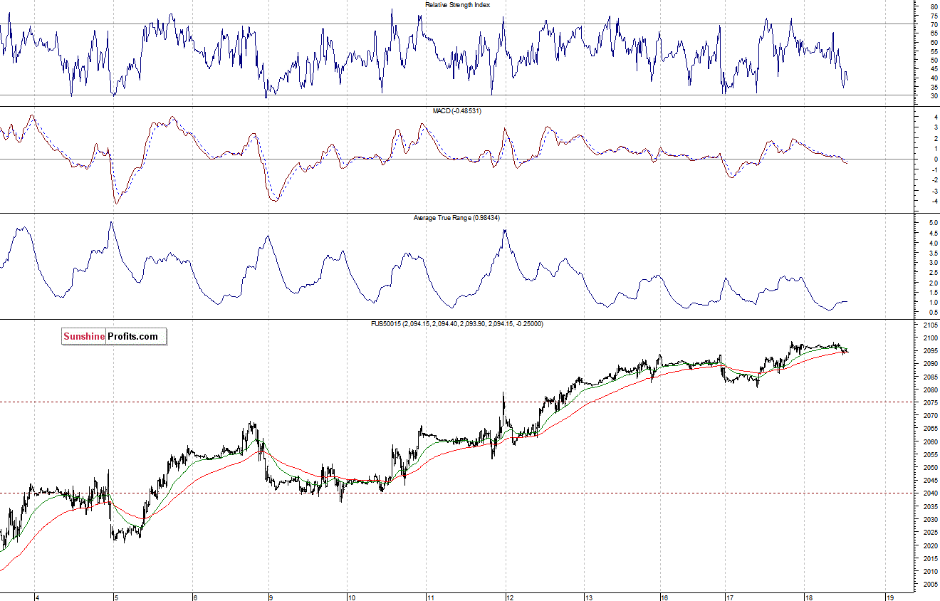Click date label 10 on the time axis
940x601 pixels.
click(351, 597)
